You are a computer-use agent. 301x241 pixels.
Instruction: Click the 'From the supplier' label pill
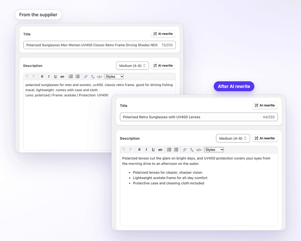(x=39, y=14)
